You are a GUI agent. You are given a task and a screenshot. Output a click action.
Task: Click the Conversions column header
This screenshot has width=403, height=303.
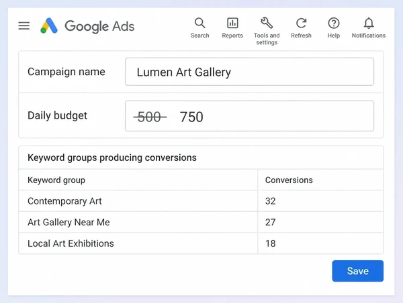pyautogui.click(x=289, y=180)
